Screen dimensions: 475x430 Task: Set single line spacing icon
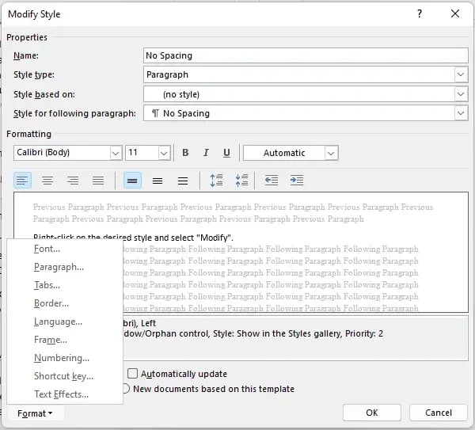pyautogui.click(x=132, y=181)
